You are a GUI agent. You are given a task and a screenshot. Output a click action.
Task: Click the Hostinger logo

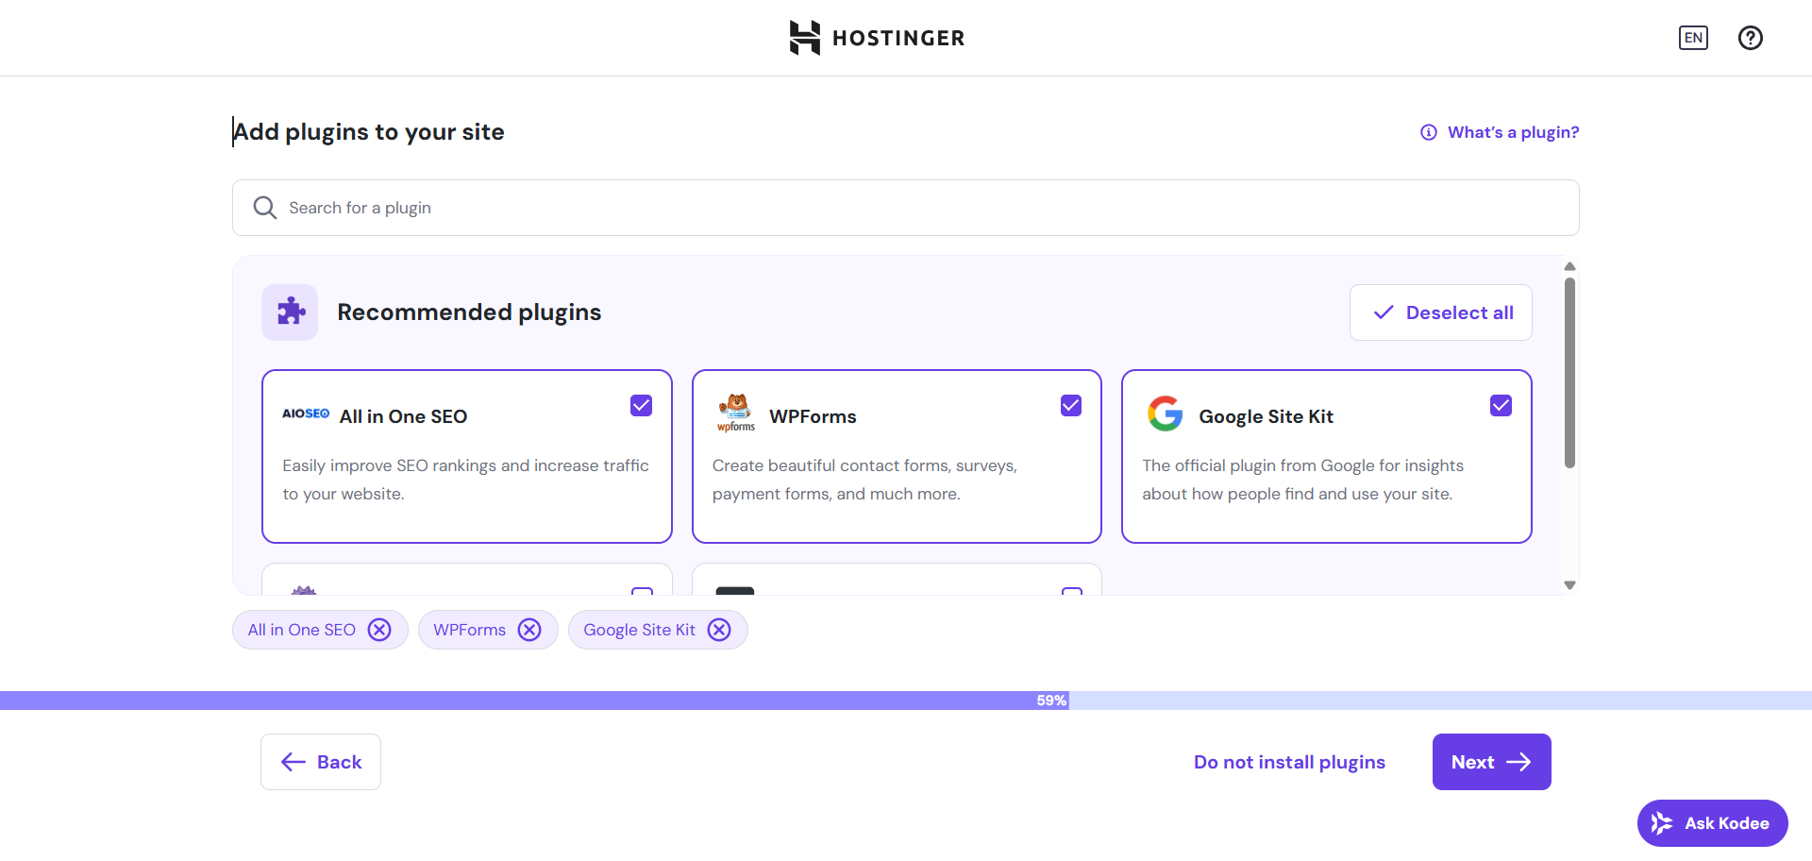tap(877, 38)
